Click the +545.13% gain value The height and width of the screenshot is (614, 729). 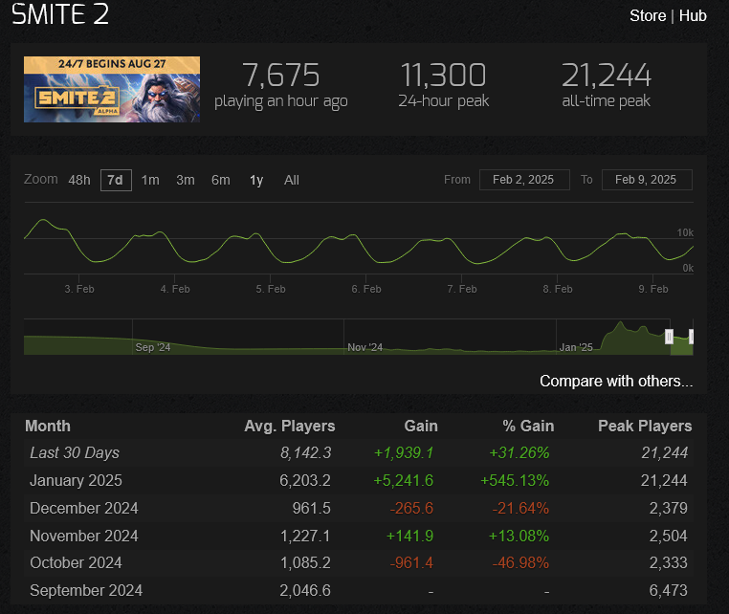515,481
